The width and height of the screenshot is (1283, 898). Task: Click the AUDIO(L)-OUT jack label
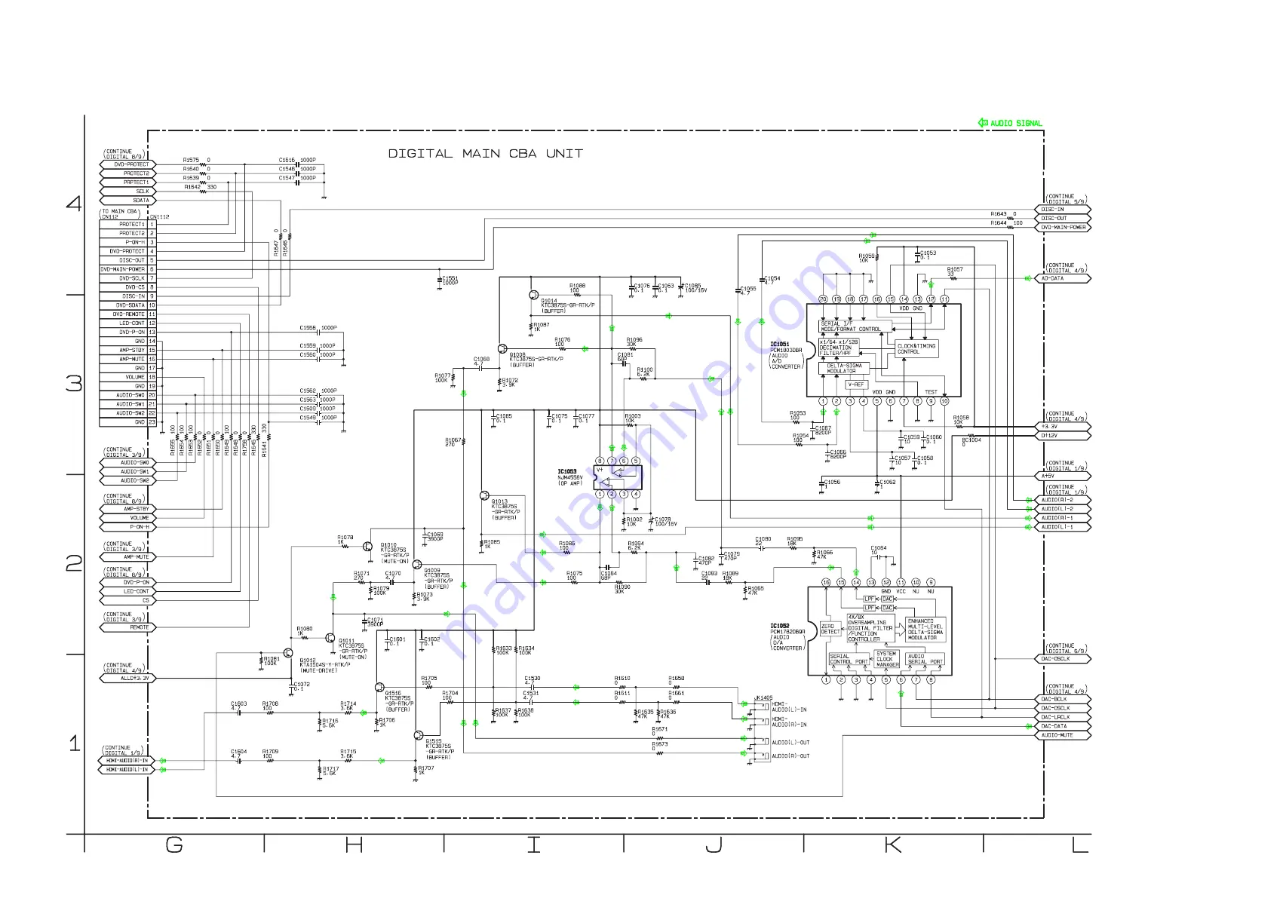coord(790,743)
